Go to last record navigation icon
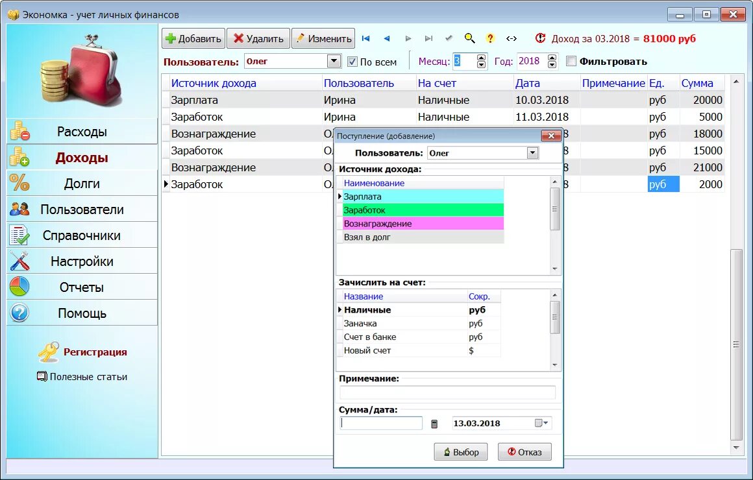Screen dimensions: 753x480 point(429,38)
